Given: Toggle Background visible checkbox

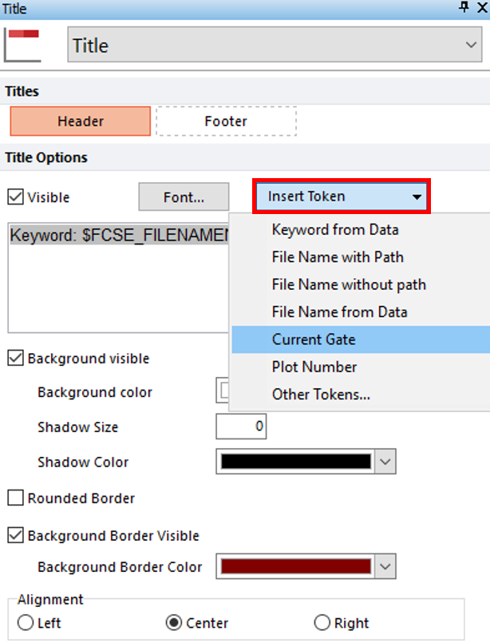Looking at the screenshot, I should (x=16, y=358).
